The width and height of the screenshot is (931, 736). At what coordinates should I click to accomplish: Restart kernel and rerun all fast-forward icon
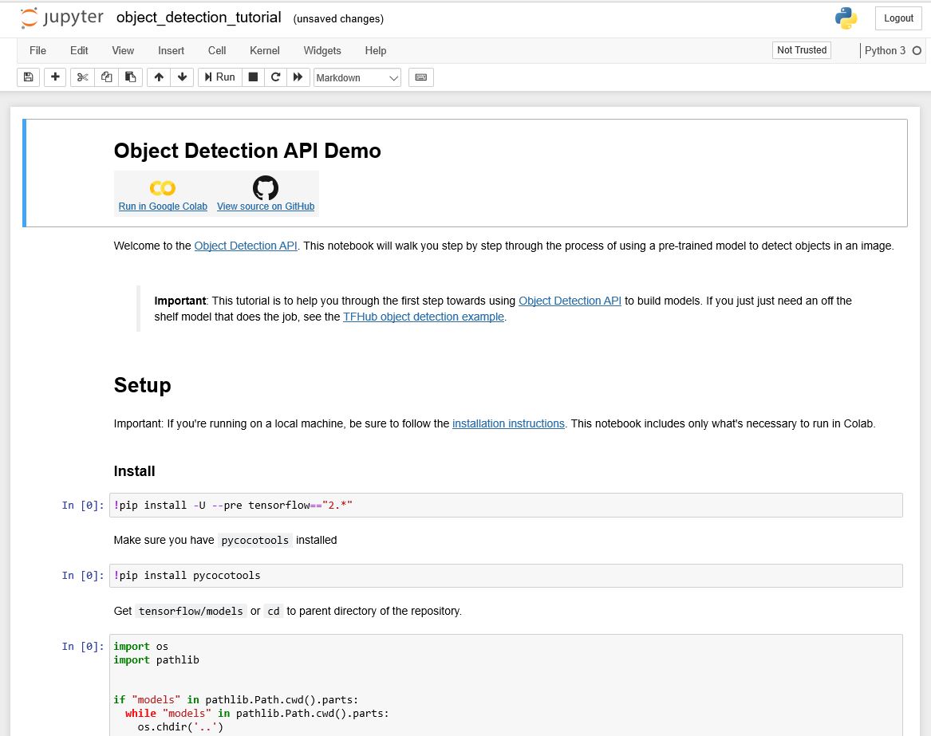coord(298,77)
